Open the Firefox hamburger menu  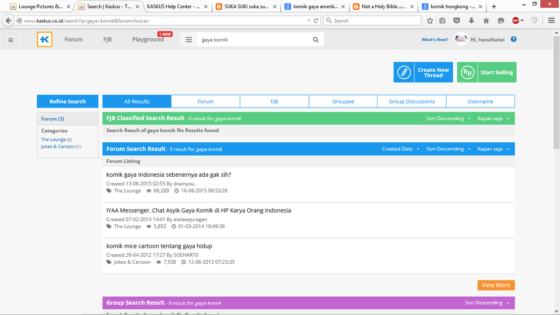(552, 21)
